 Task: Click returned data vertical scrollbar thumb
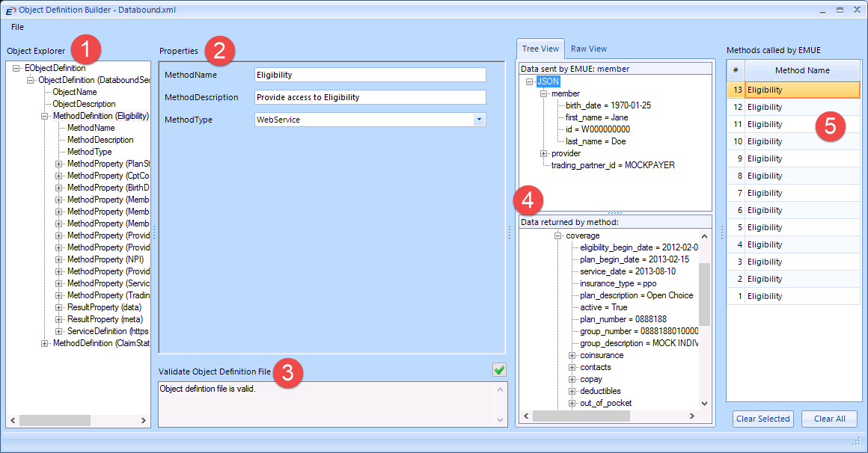point(704,295)
